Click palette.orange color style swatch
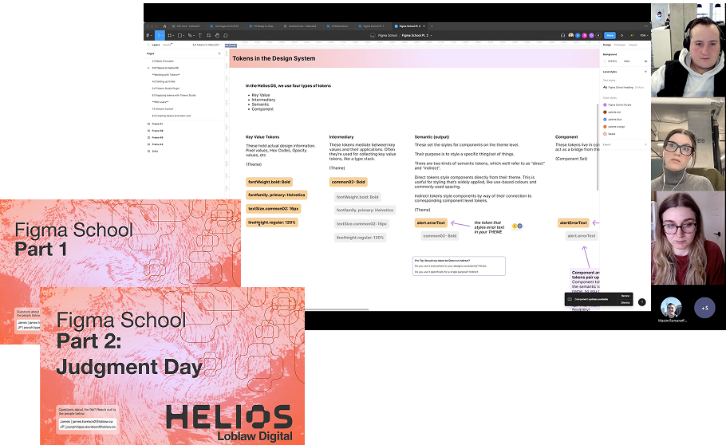This screenshot has width=726, height=445. tap(605, 127)
